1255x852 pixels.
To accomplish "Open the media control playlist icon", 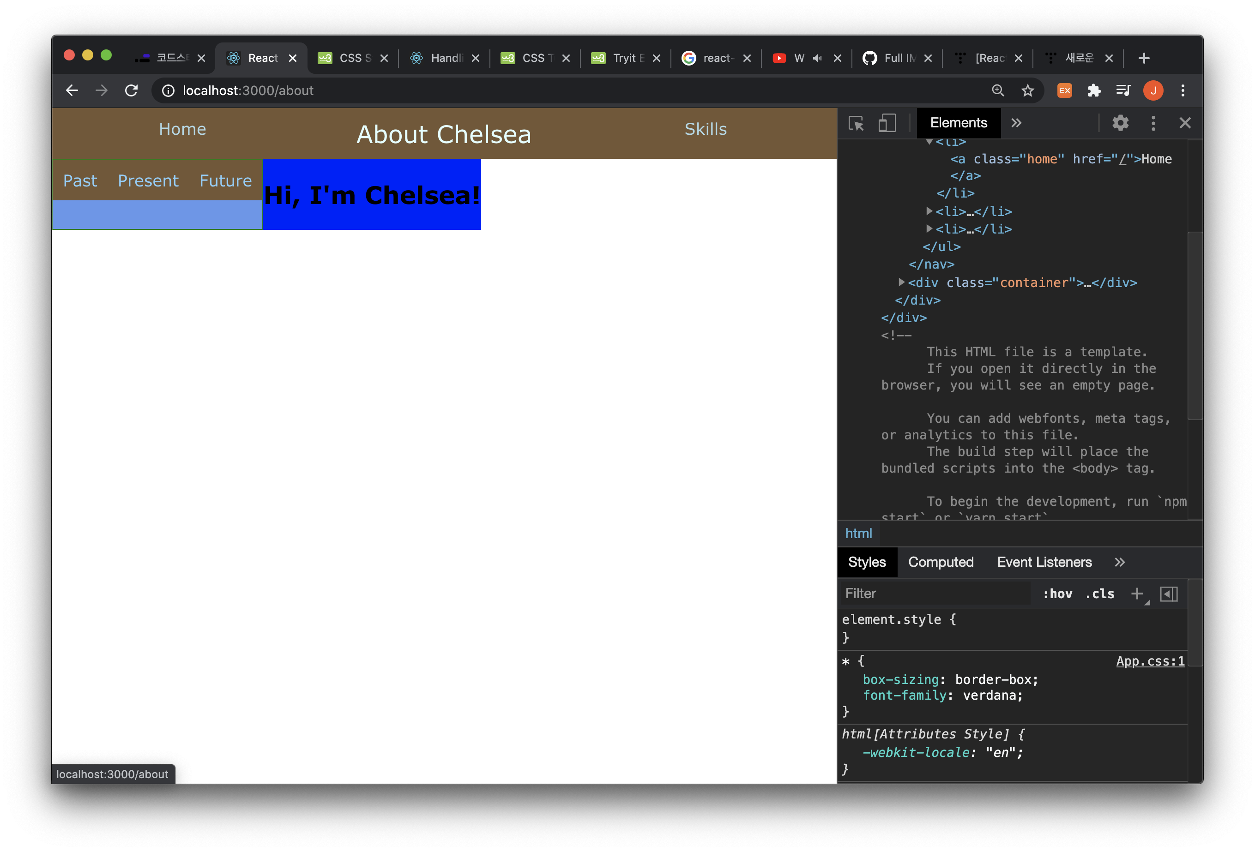I will pos(1123,91).
